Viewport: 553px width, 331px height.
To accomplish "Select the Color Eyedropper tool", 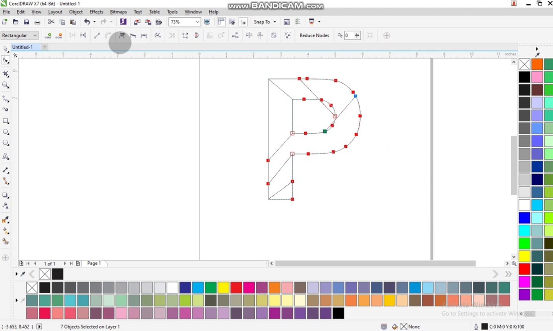I will [6, 219].
